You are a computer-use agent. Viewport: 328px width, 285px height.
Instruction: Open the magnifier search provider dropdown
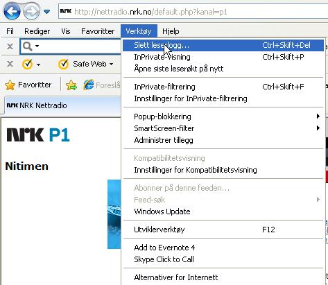(x=31, y=46)
